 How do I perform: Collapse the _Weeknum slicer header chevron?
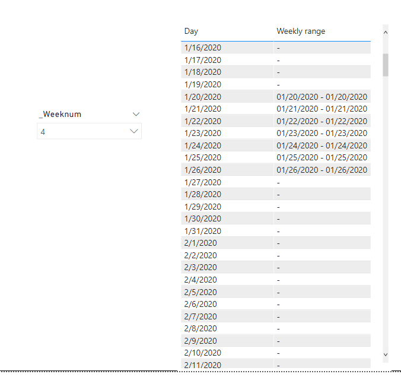(x=136, y=114)
